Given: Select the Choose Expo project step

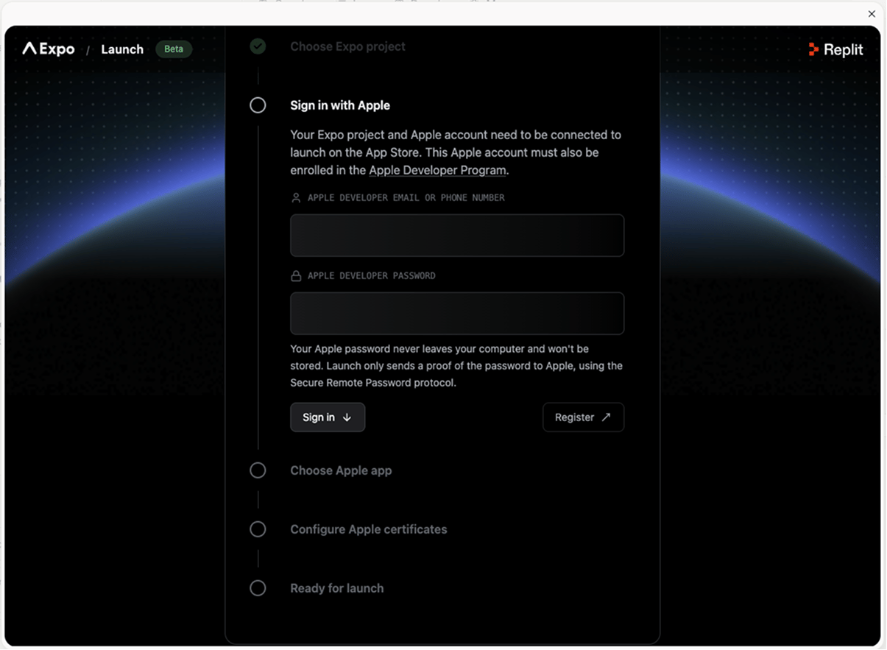Looking at the screenshot, I should coord(347,46).
